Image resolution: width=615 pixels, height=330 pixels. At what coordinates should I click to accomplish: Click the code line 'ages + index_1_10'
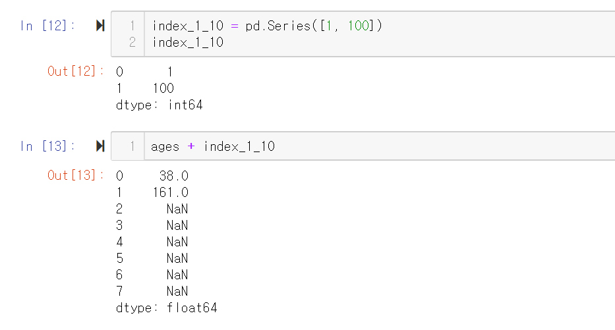(x=213, y=147)
